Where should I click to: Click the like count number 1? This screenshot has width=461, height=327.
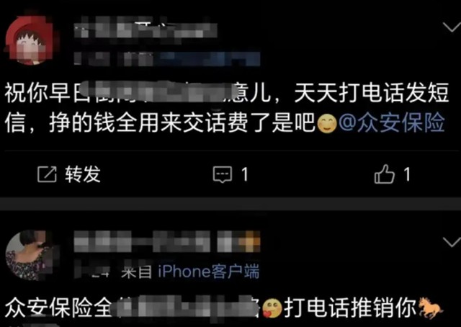(x=407, y=174)
